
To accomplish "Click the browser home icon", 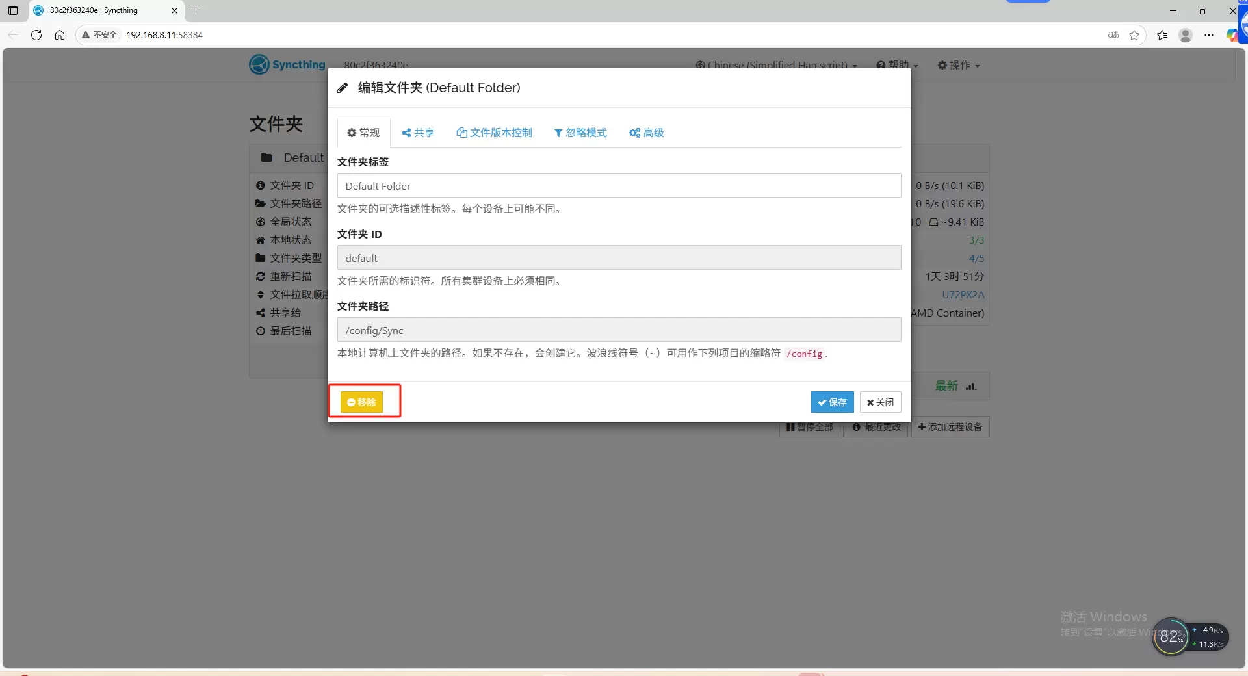I will (60, 35).
